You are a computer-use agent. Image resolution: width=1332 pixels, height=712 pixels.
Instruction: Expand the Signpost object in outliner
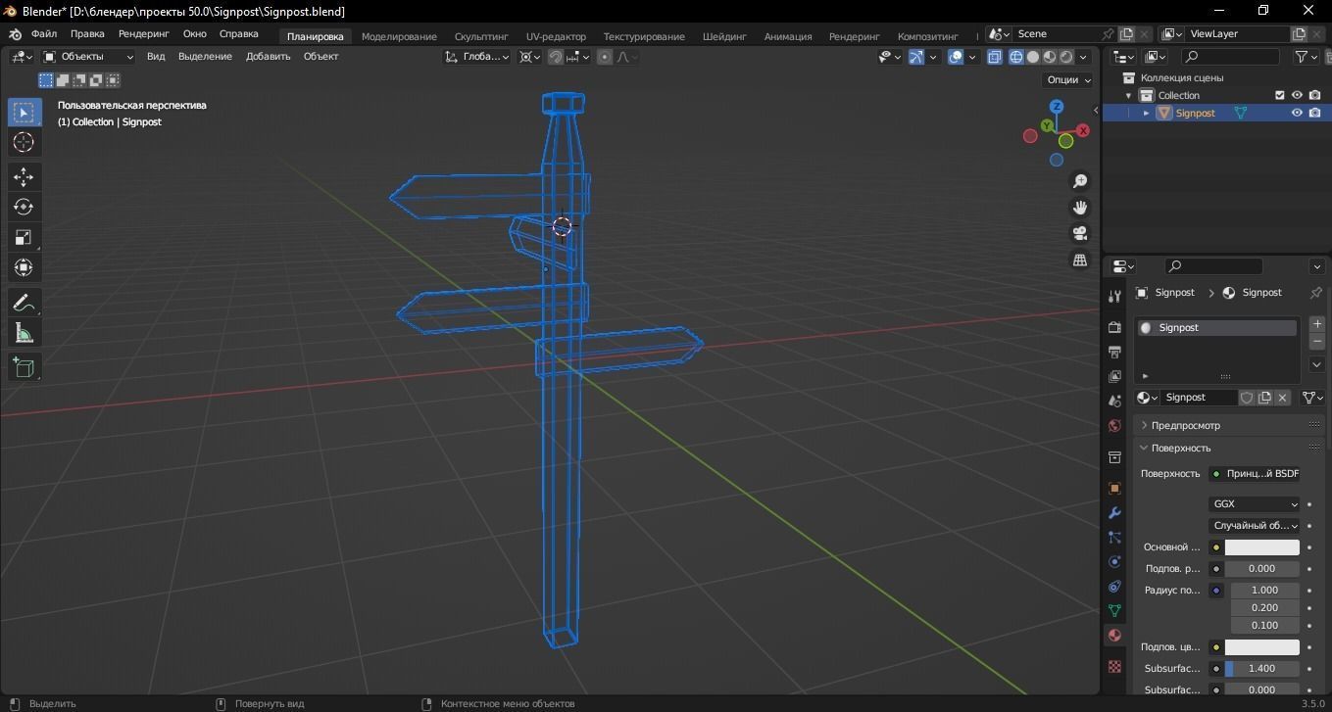[x=1146, y=113]
